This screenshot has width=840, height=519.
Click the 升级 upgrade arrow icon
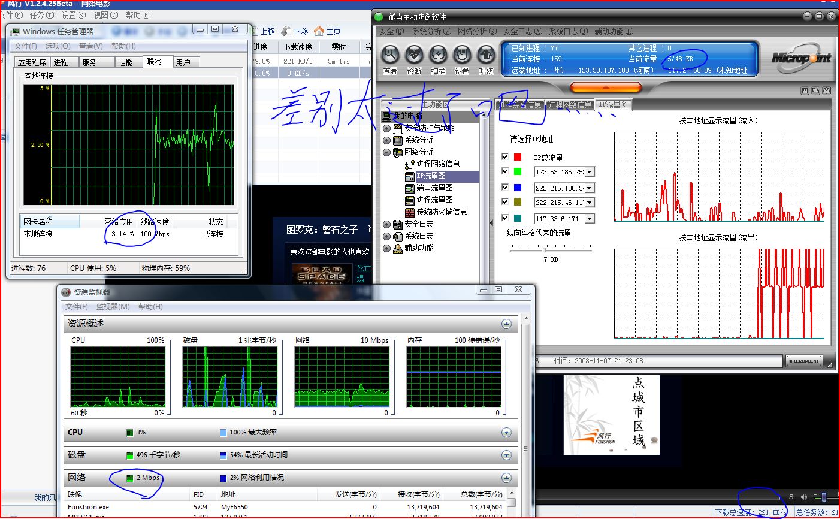tap(485, 55)
